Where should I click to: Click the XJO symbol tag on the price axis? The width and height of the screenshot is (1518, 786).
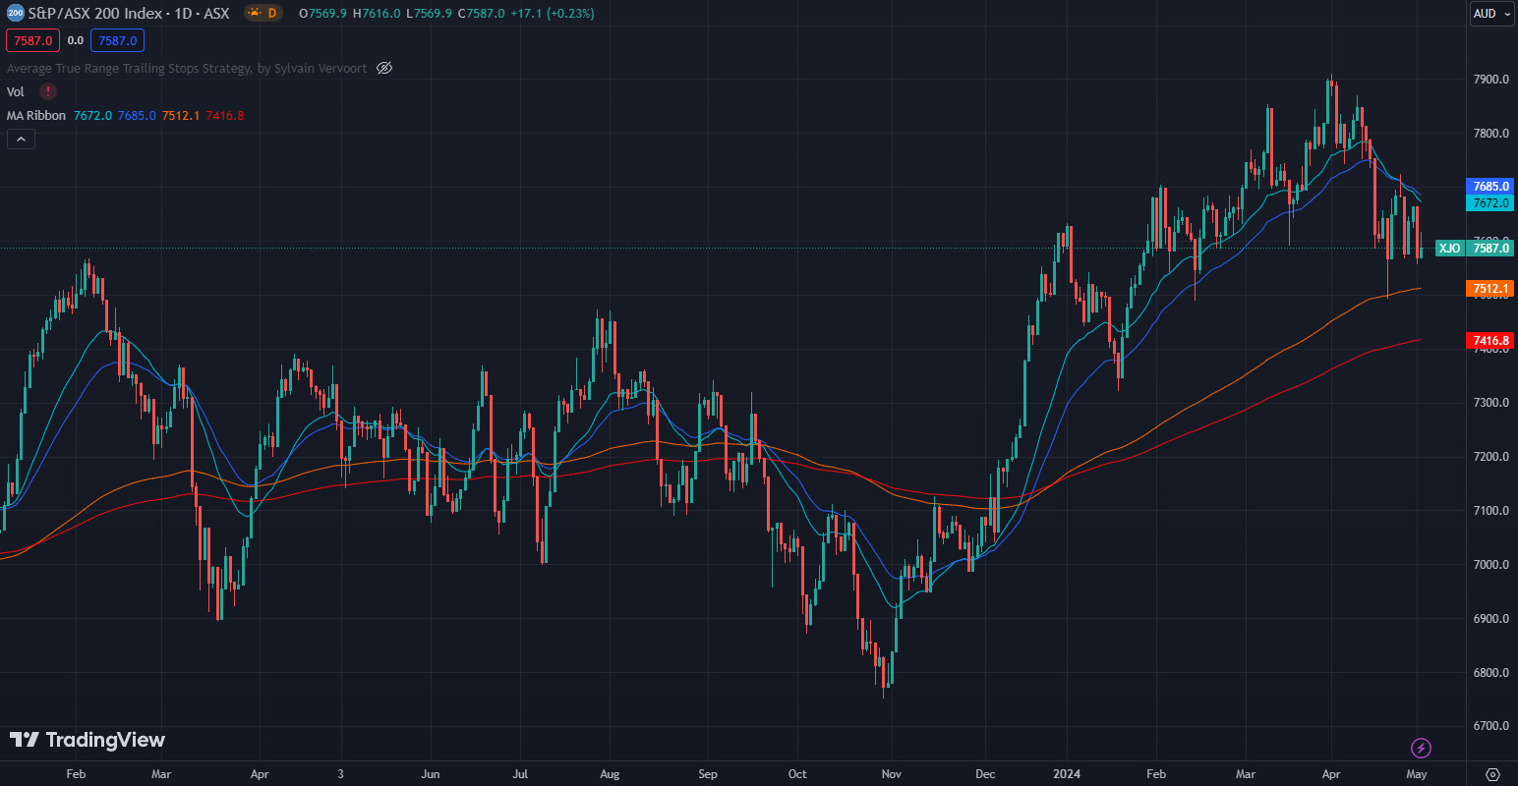coord(1450,248)
